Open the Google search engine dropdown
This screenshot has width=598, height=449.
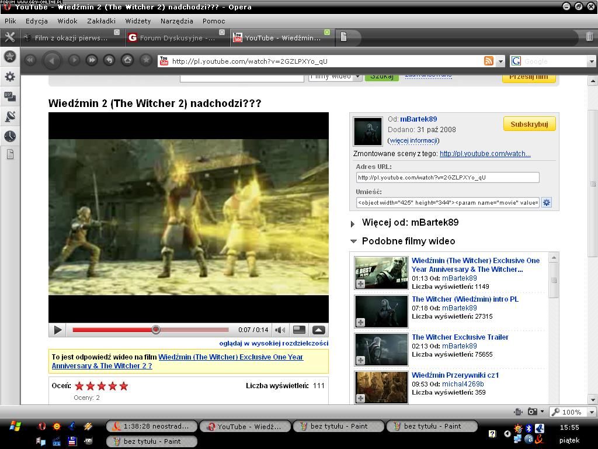(x=592, y=61)
